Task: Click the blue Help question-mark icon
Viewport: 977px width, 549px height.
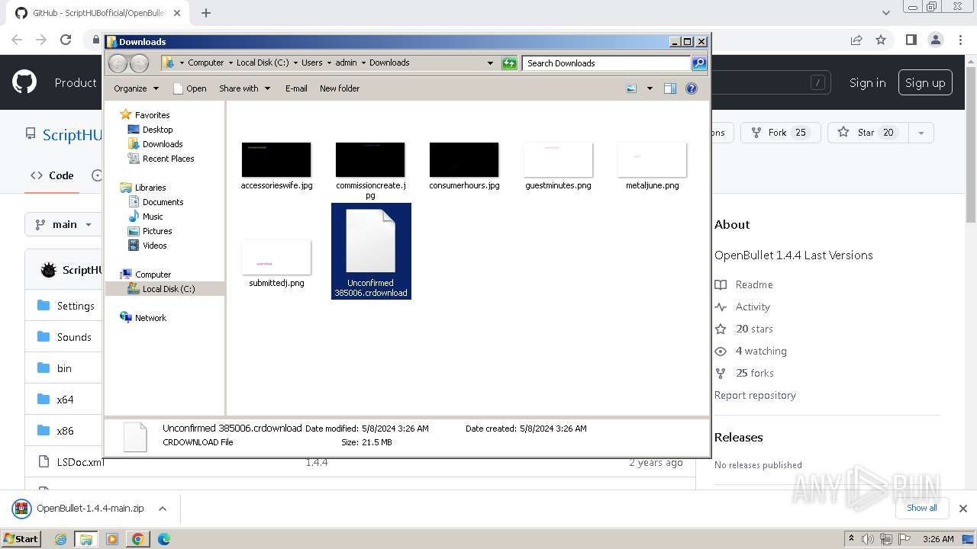Action: pyautogui.click(x=692, y=88)
